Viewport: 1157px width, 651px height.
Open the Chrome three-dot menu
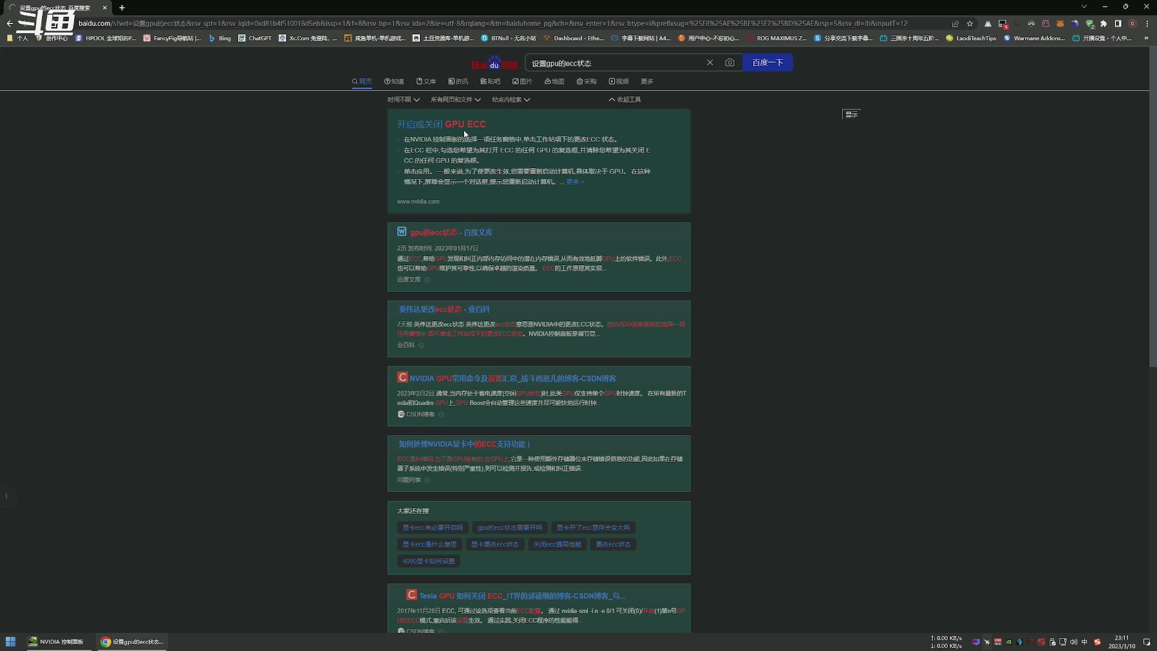click(x=1147, y=24)
